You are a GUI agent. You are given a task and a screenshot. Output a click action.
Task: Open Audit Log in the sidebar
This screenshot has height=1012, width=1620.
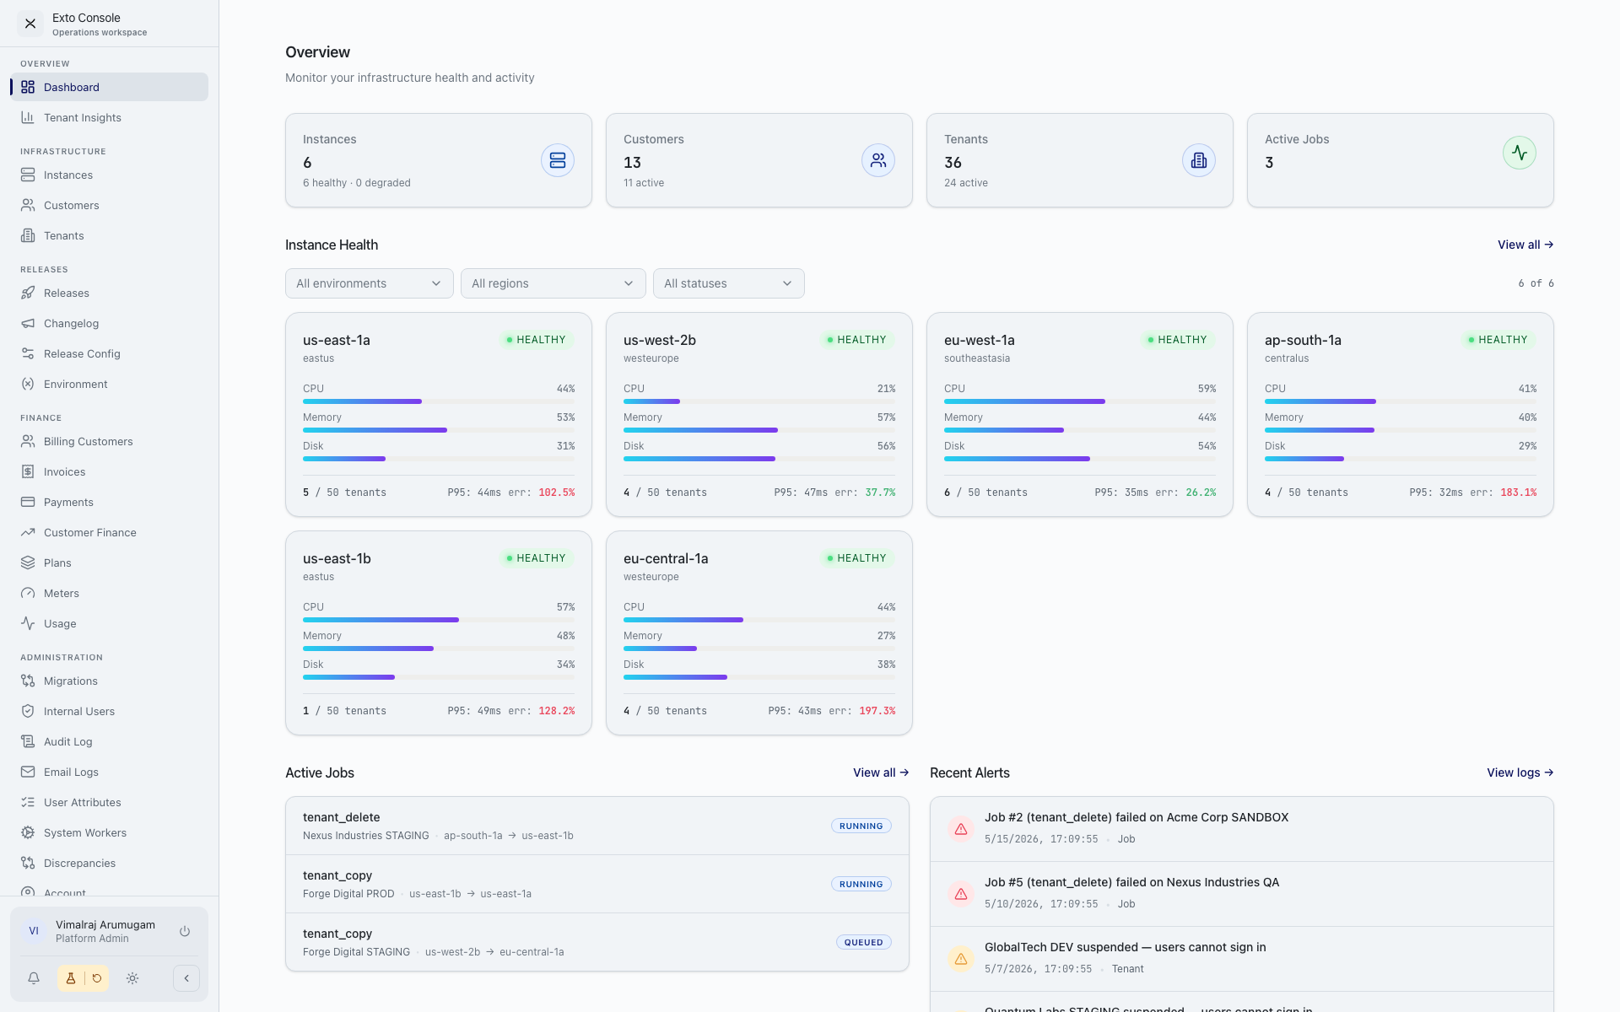pyautogui.click(x=110, y=741)
